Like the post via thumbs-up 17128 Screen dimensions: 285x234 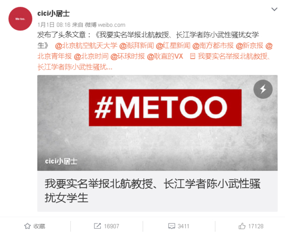point(242,226)
